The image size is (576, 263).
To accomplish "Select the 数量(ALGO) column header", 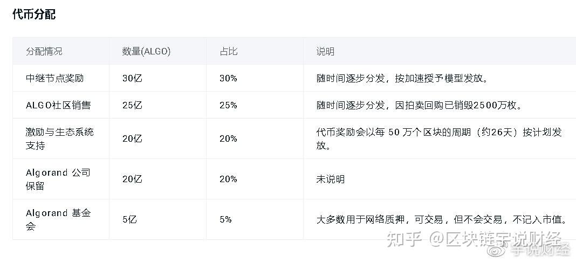I will coord(146,51).
